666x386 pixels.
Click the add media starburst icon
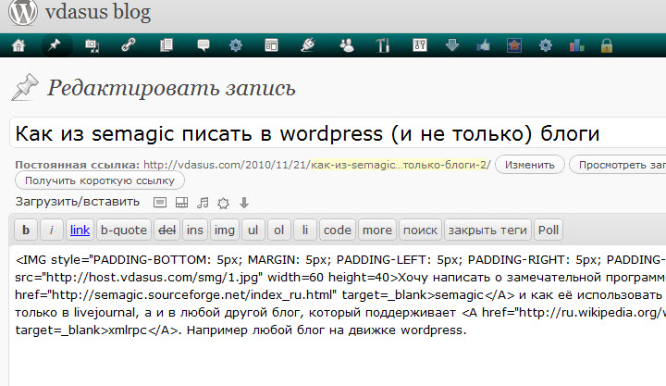click(x=224, y=203)
